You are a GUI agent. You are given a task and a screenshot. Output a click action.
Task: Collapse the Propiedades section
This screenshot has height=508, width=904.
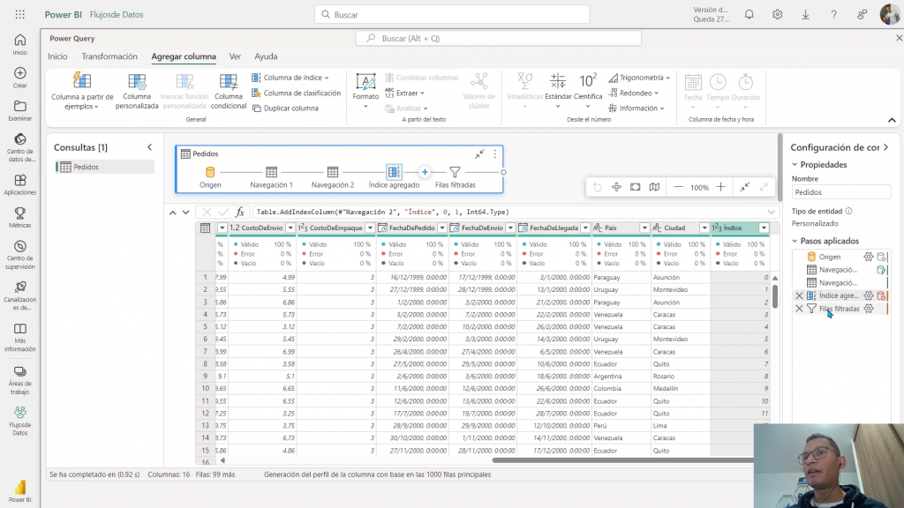795,165
